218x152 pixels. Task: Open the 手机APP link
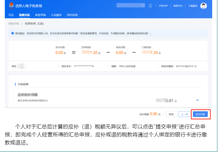click(164, 6)
